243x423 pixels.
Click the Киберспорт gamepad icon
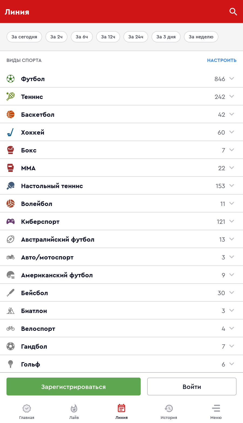pos(11,222)
